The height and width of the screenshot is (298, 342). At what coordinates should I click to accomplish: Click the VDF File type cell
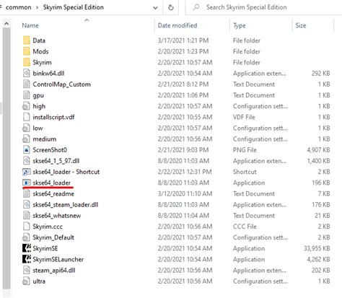[x=244, y=117]
